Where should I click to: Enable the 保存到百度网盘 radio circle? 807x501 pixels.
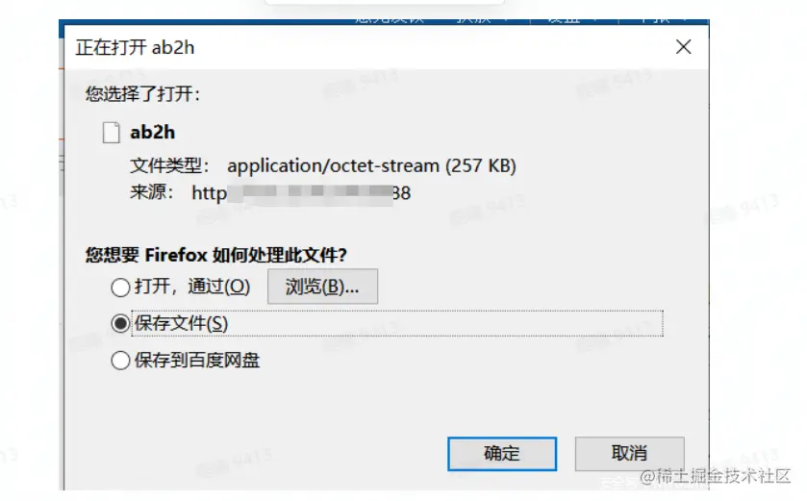point(120,360)
